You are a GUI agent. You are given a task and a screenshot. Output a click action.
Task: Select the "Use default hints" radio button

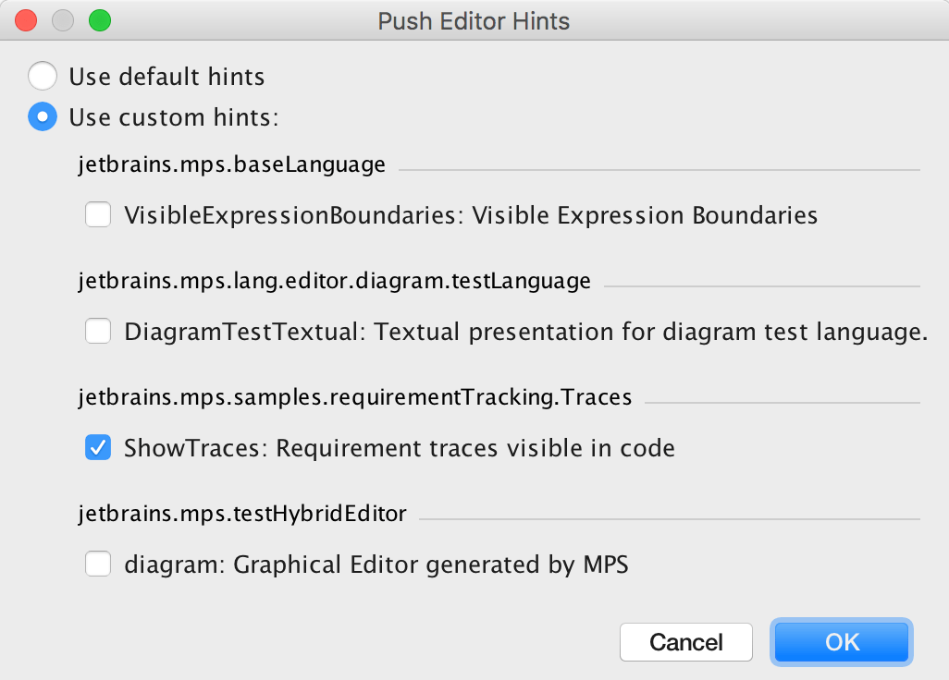(x=43, y=76)
